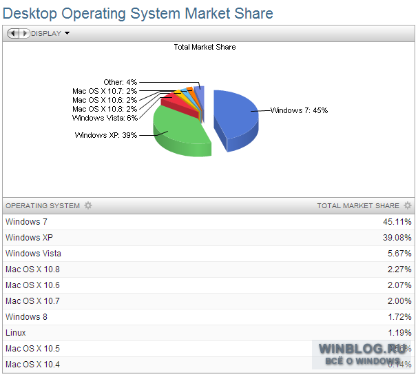This screenshot has height=377, width=418.
Task: Click the 45.11% market share value
Action: [x=397, y=222]
